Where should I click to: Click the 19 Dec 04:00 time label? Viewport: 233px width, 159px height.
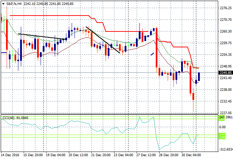click(x=55, y=155)
